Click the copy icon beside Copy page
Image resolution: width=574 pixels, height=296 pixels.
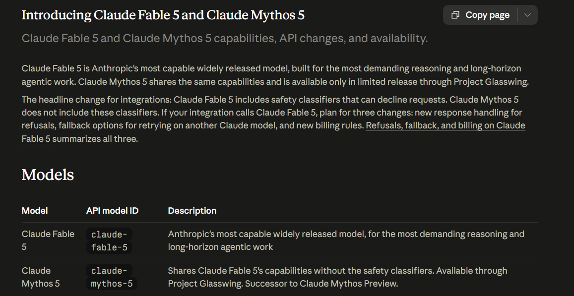pos(455,15)
